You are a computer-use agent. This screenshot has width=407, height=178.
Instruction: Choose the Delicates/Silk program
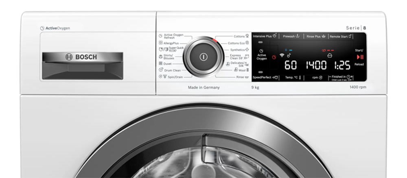(x=237, y=64)
